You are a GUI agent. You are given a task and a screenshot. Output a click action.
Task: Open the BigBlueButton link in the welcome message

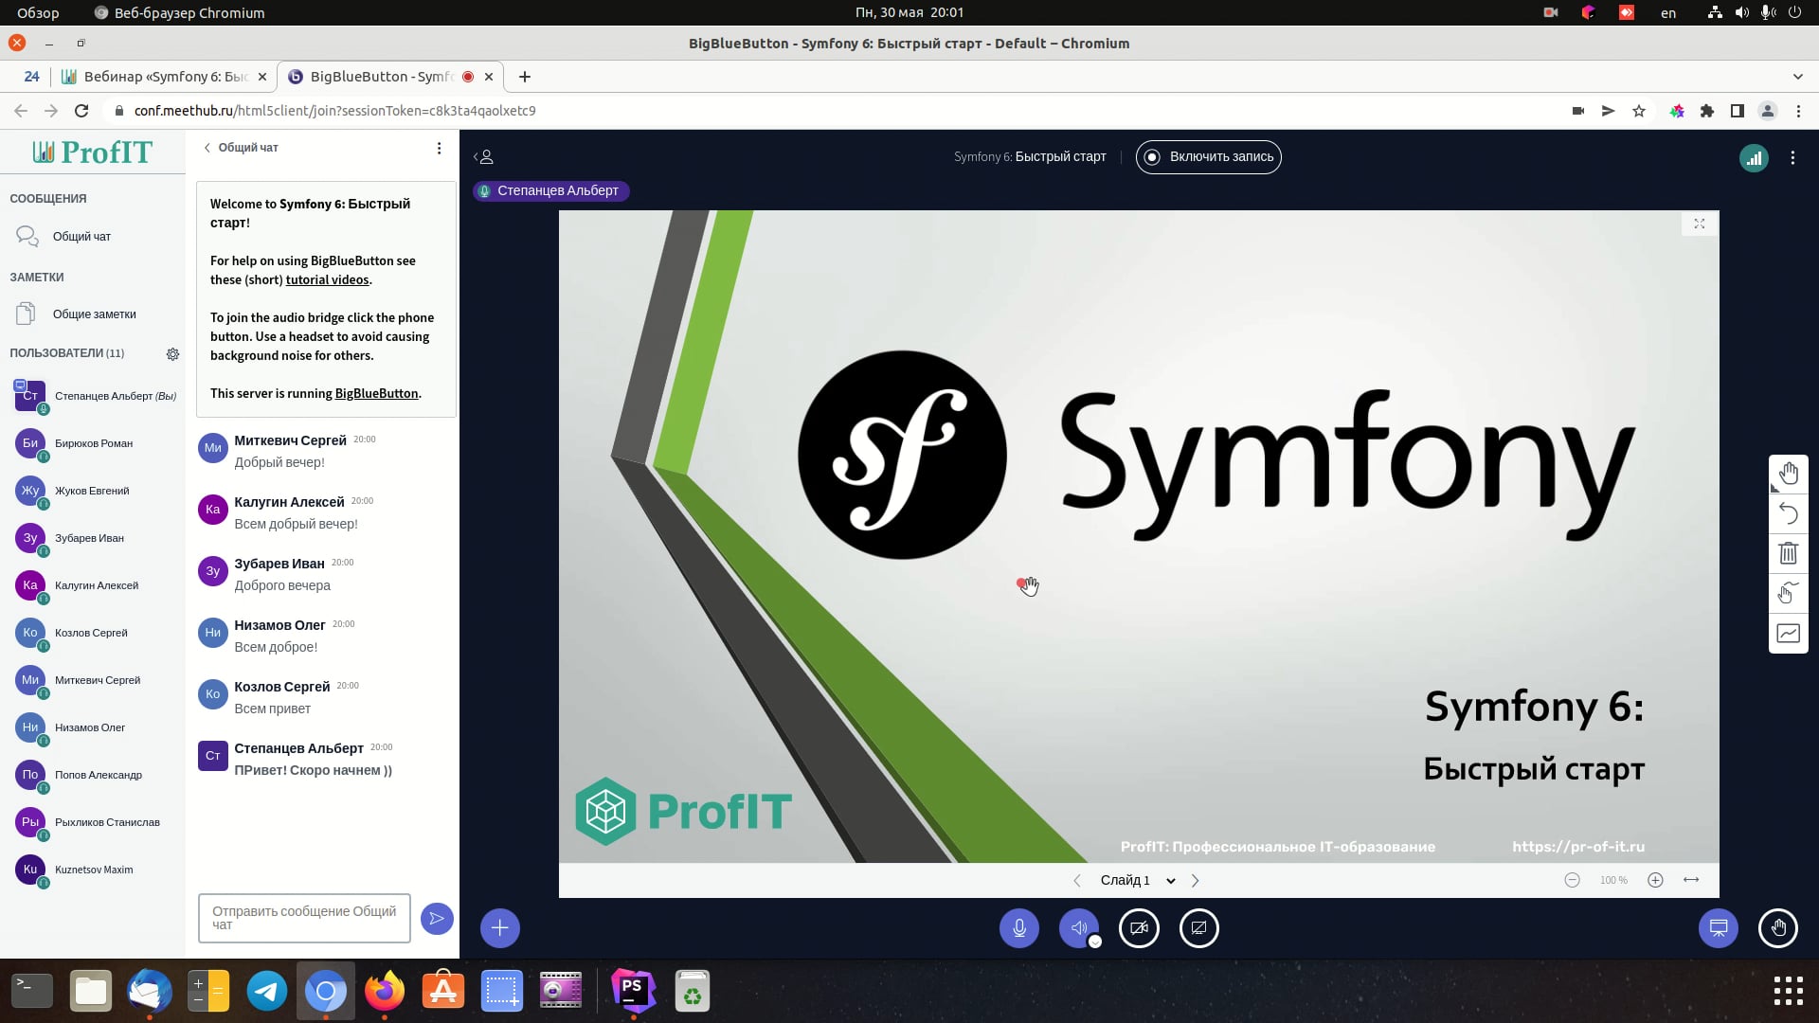[x=376, y=394]
